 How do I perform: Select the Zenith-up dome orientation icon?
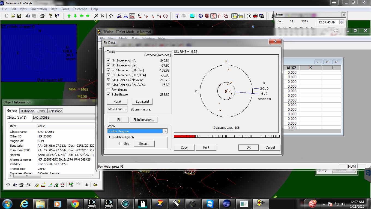pyautogui.click(x=132, y=16)
